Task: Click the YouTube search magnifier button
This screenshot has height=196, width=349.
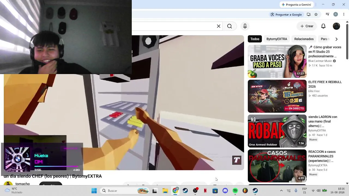Action: [230, 26]
